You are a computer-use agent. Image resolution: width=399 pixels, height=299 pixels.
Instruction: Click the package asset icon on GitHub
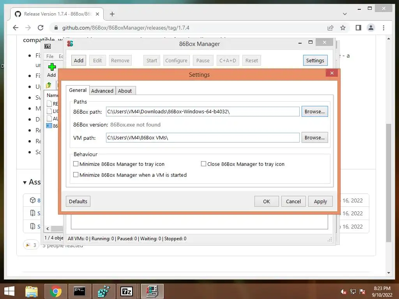[33, 200]
